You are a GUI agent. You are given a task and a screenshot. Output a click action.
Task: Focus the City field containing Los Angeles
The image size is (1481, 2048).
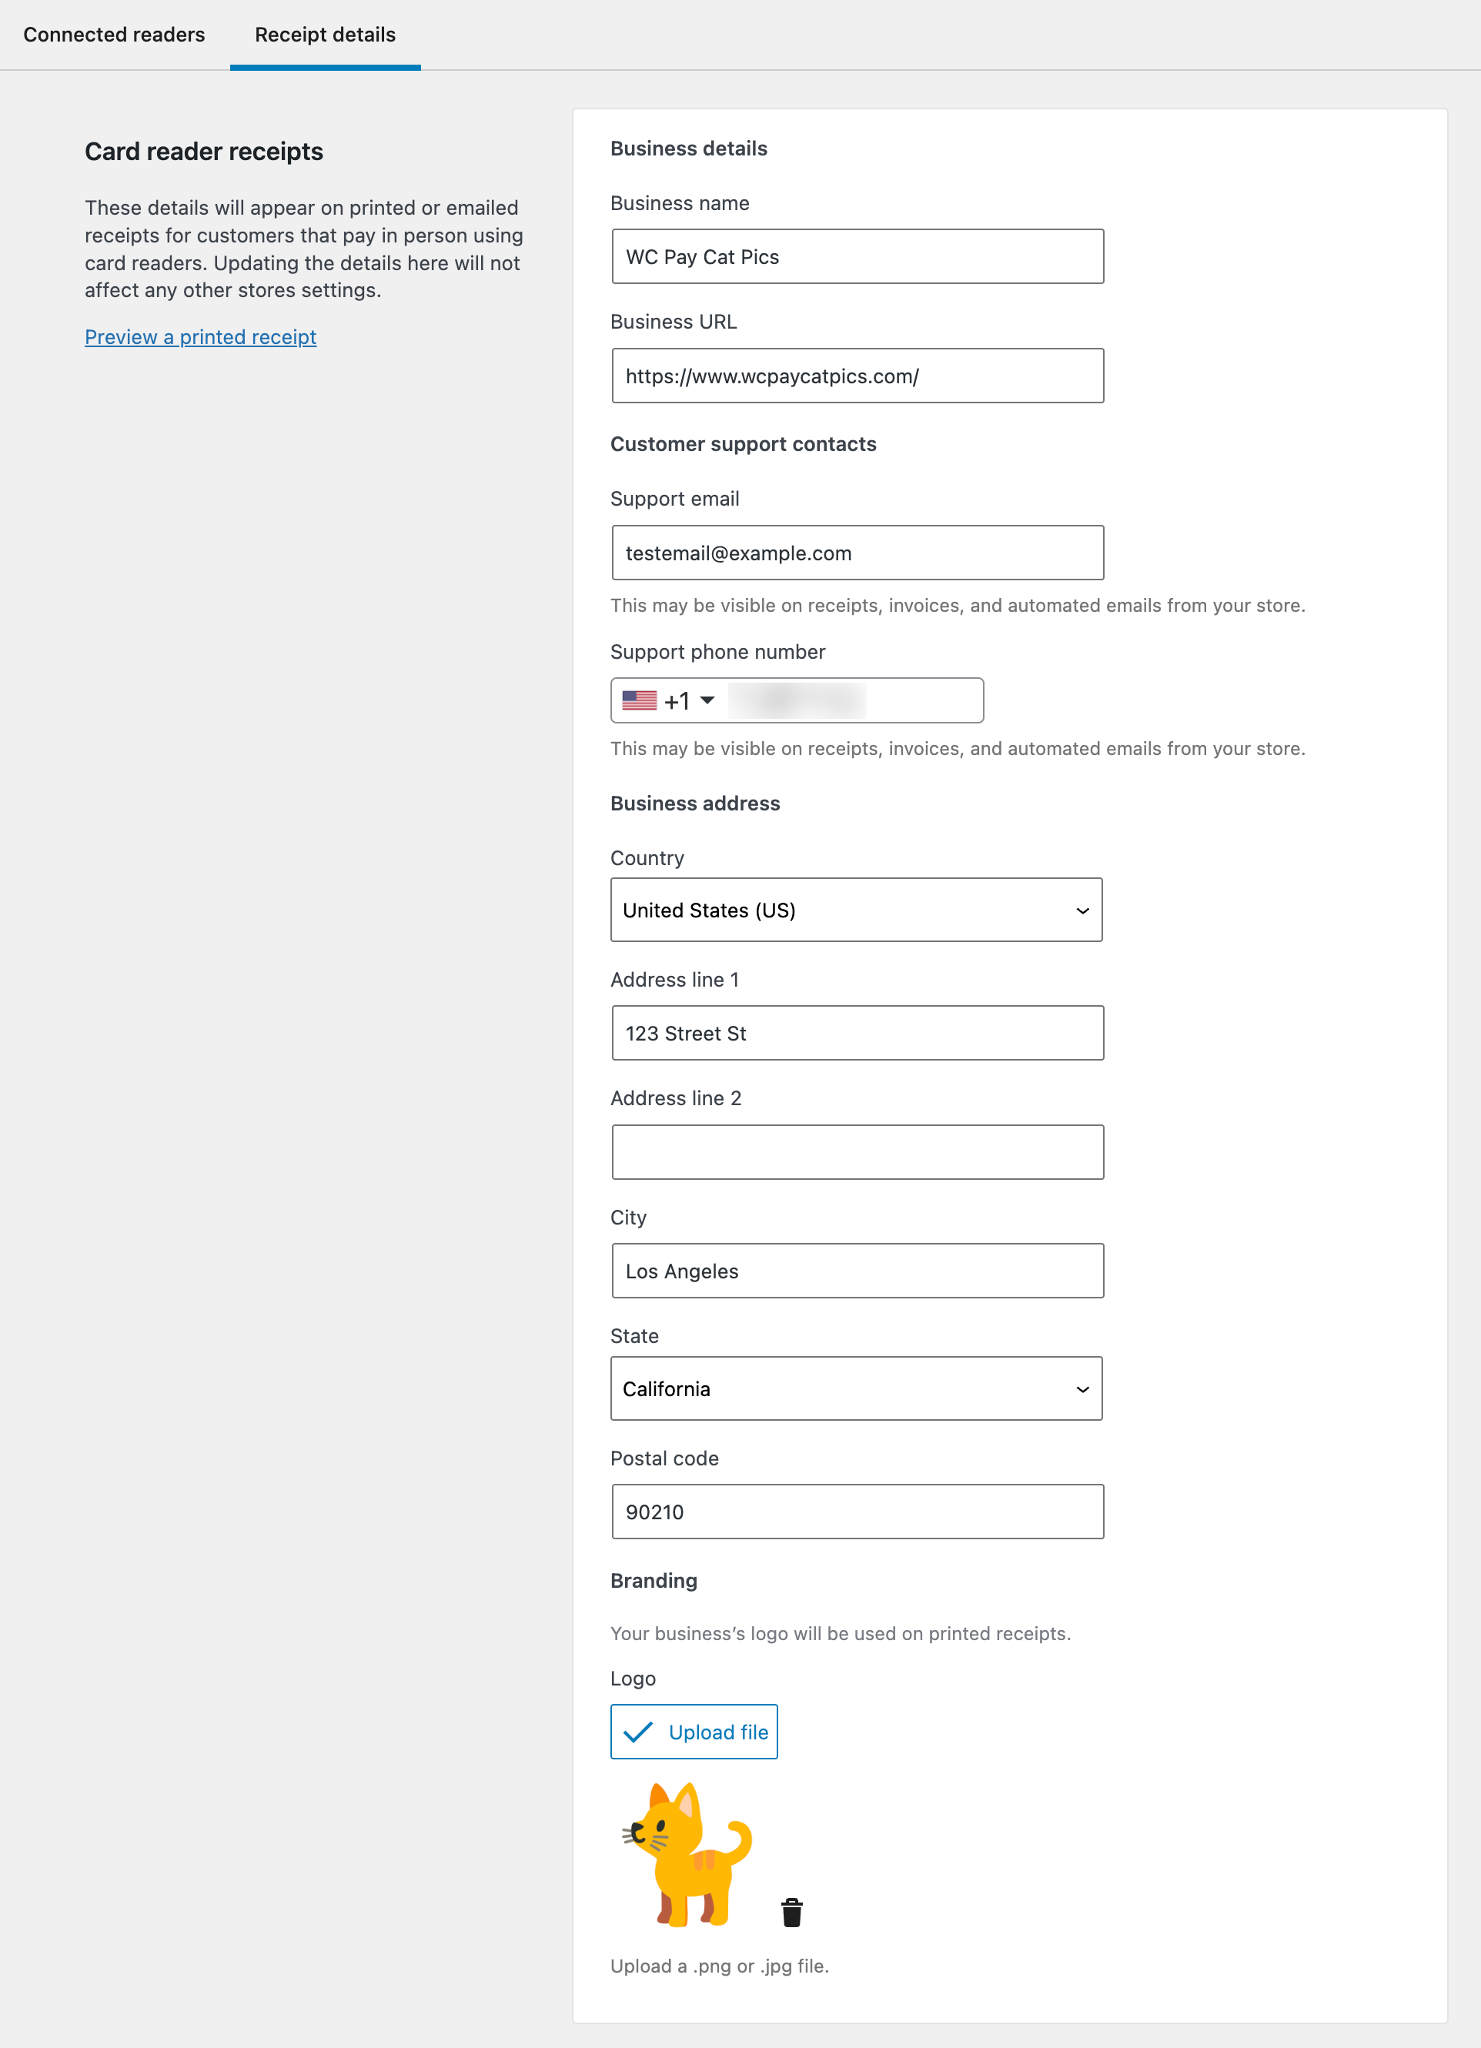point(857,1271)
